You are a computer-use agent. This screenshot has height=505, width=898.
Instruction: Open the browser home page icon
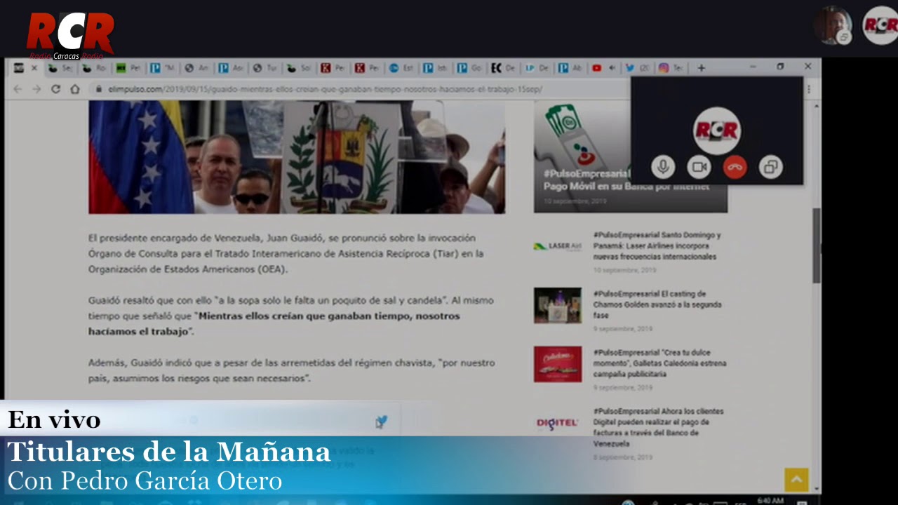click(74, 89)
